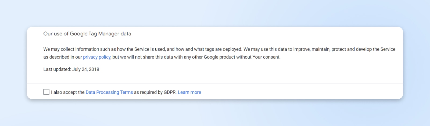Click the date 'July 24, 2018'
Image resolution: width=430 pixels, height=126 pixels.
[x=86, y=69]
